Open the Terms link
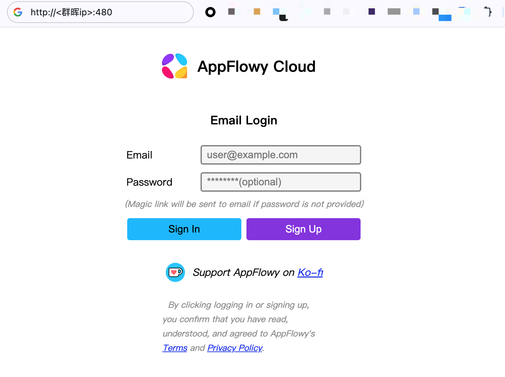This screenshot has width=505, height=377. click(175, 348)
